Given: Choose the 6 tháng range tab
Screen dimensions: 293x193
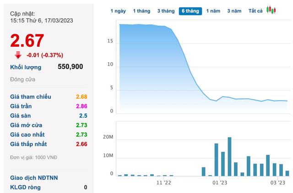Looking at the screenshot, I should pyautogui.click(x=190, y=11).
